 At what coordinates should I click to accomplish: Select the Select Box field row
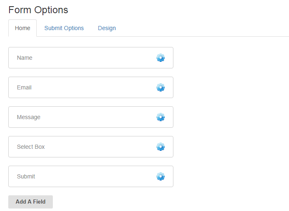pos(91,147)
